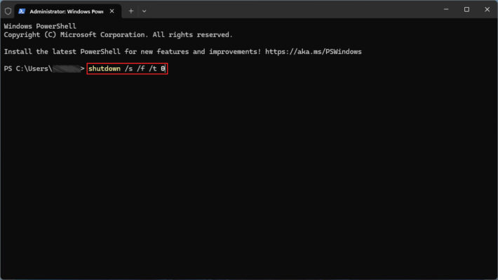Open a new tab with plus button
The image size is (498, 280).
click(130, 10)
